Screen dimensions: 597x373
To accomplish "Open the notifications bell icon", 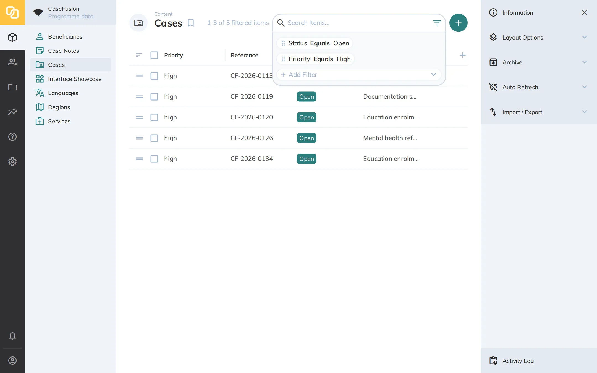I will (12, 336).
